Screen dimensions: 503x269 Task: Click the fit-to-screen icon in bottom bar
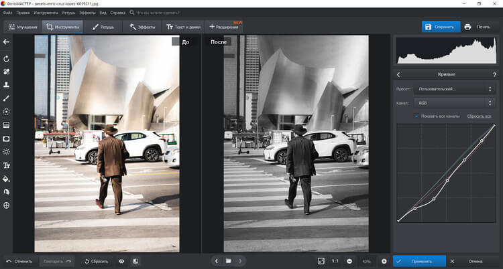pyautogui.click(x=321, y=261)
